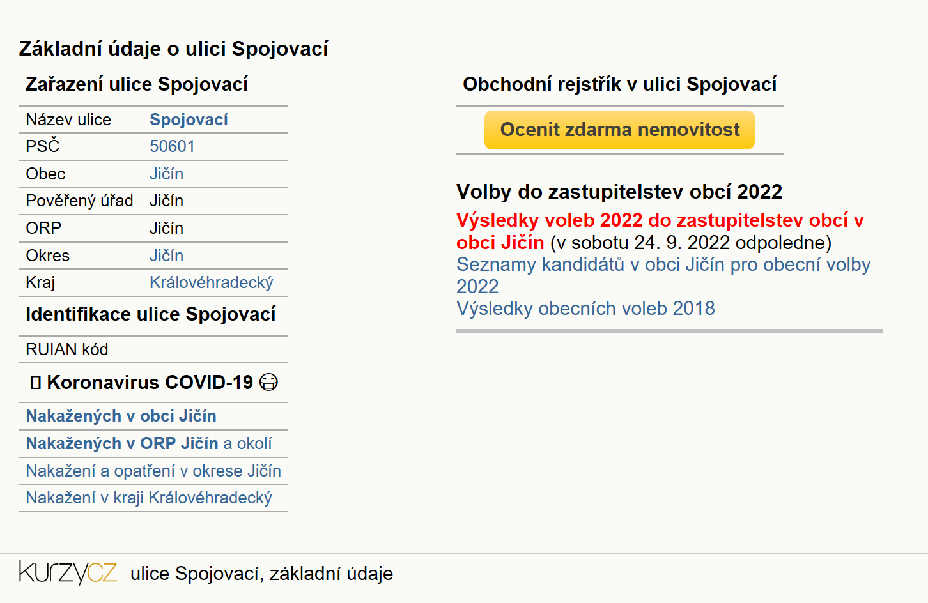
Task: Open postal code 50601 link
Action: 172,146
